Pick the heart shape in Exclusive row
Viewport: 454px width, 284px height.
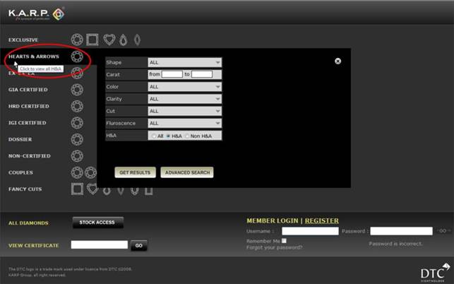pos(108,40)
